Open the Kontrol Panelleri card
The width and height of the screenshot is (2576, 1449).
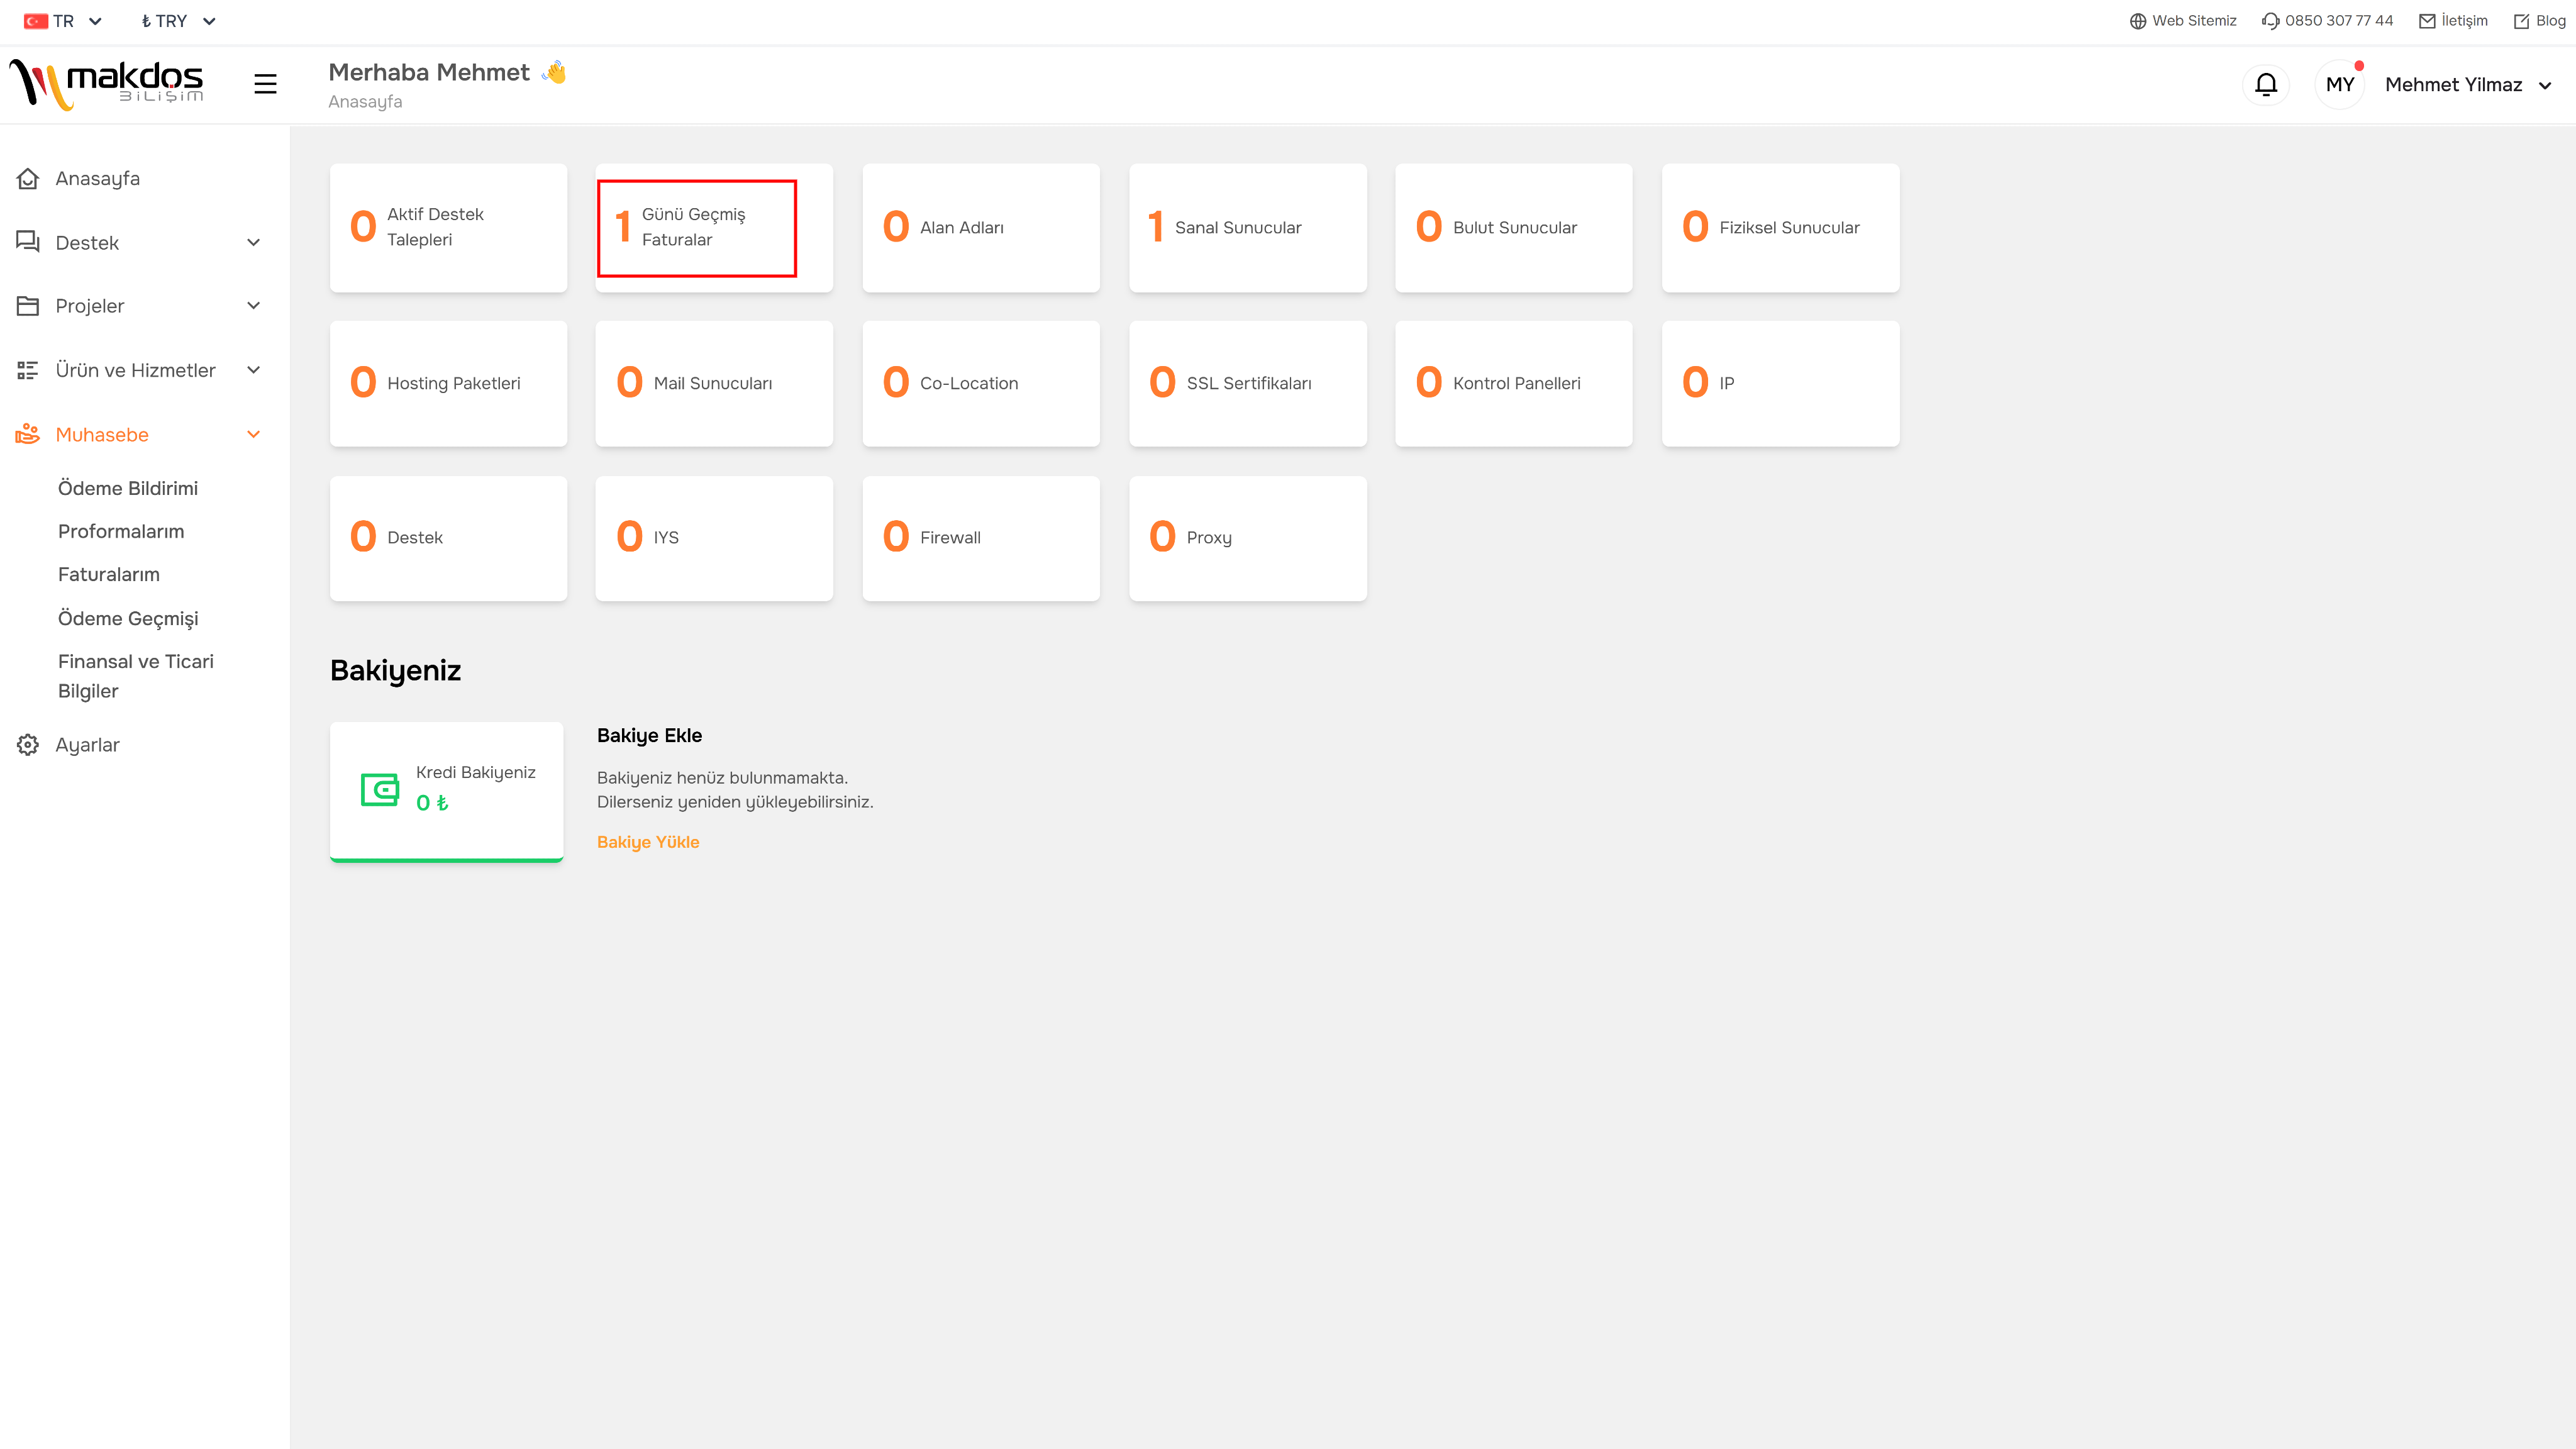1514,383
